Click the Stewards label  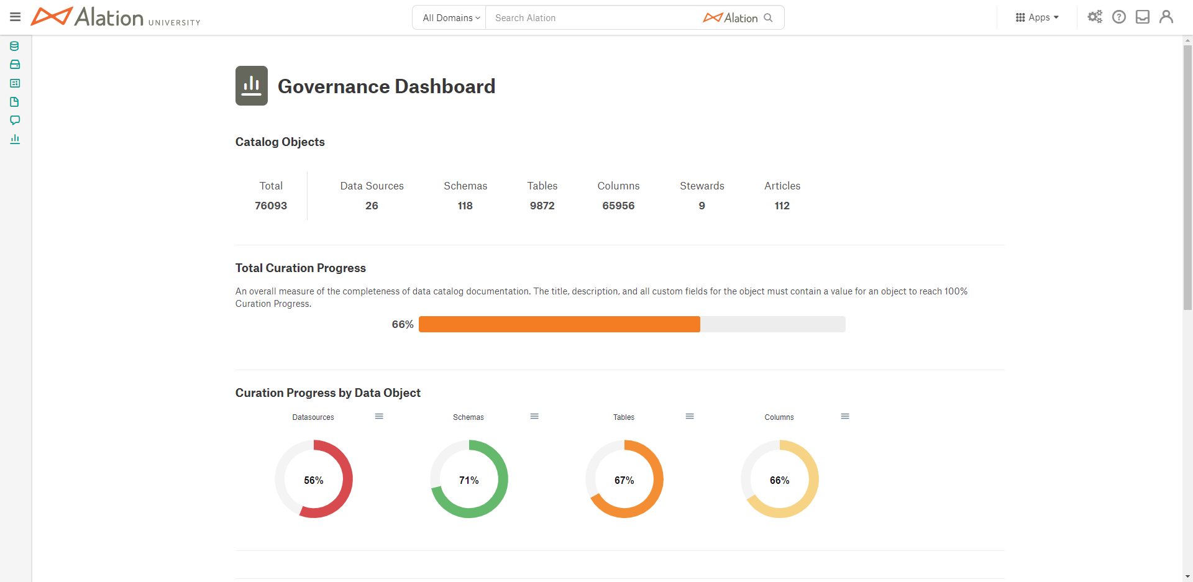[x=702, y=186]
